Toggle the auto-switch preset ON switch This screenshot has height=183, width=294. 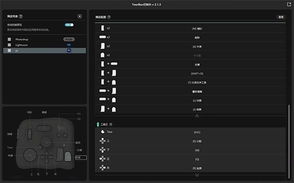tap(69, 25)
